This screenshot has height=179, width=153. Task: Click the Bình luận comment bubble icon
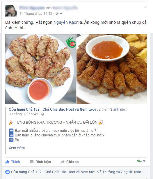click(32, 162)
